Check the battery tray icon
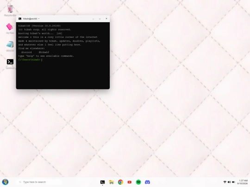The width and height of the screenshot is (250, 187). (233, 182)
